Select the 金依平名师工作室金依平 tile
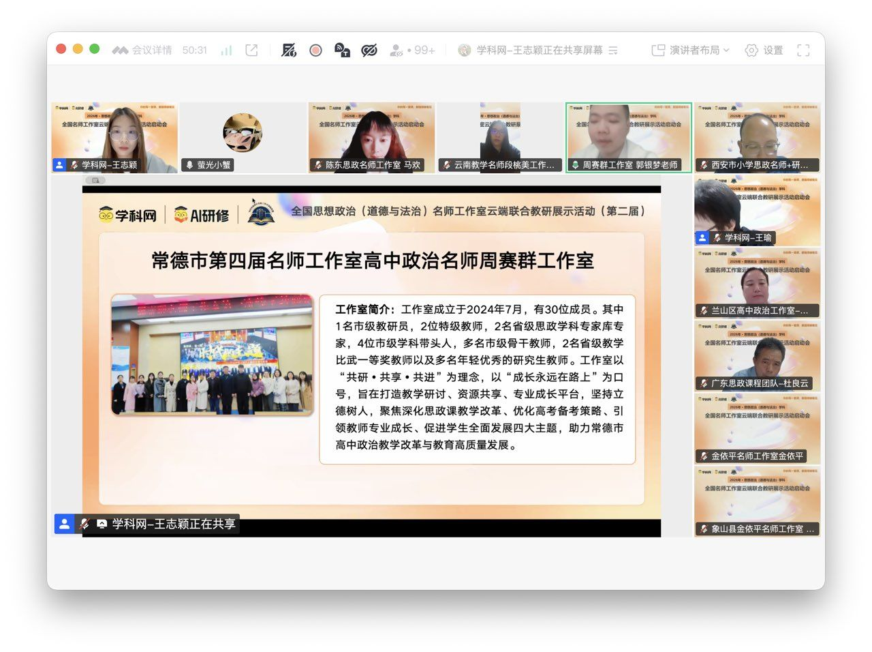 758,429
